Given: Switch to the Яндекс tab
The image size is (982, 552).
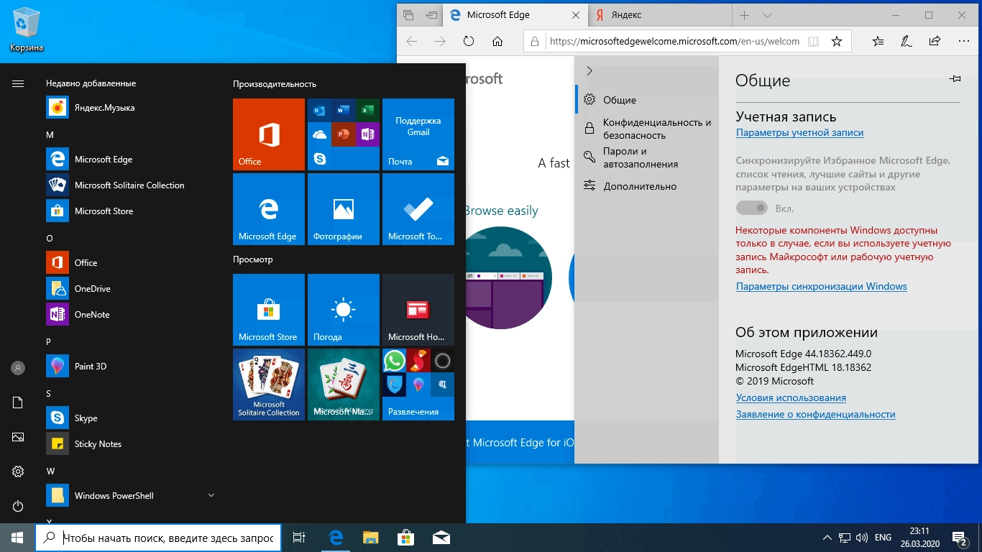Looking at the screenshot, I should click(x=660, y=14).
